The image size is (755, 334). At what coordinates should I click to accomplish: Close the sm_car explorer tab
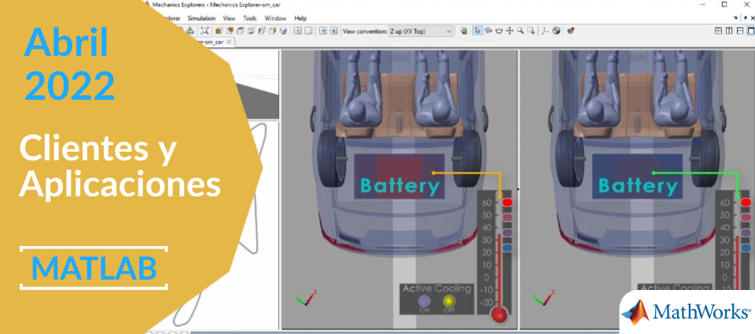click(x=229, y=42)
